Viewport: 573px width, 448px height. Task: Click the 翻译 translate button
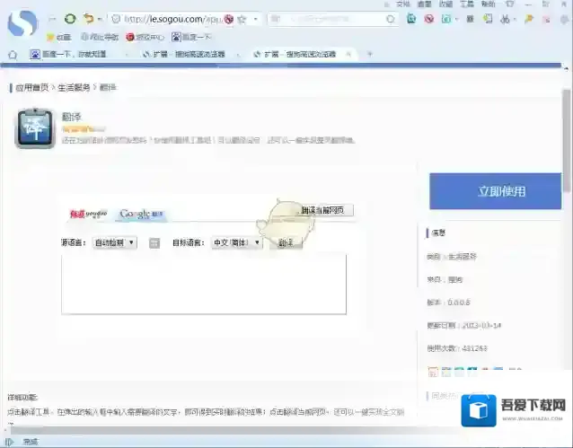click(286, 243)
